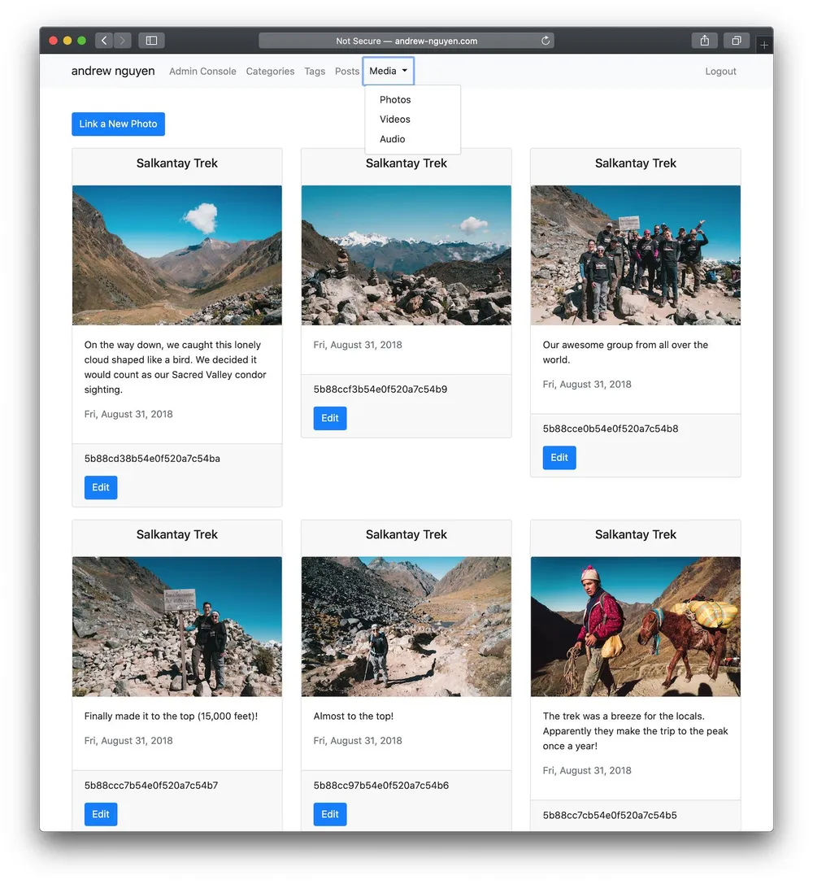Click caption "Our awesome group from all over the world."
Screen dimensions: 813x884
point(625,352)
